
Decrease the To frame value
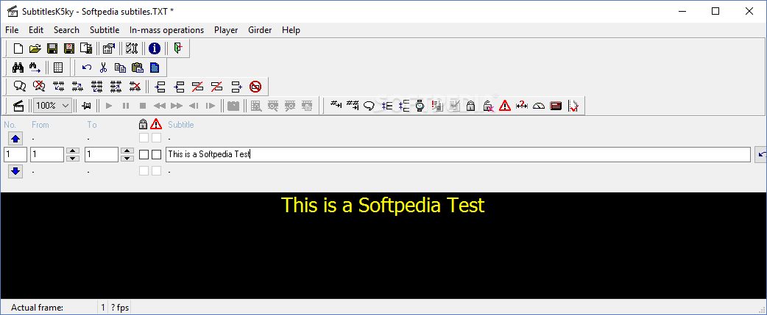point(127,158)
